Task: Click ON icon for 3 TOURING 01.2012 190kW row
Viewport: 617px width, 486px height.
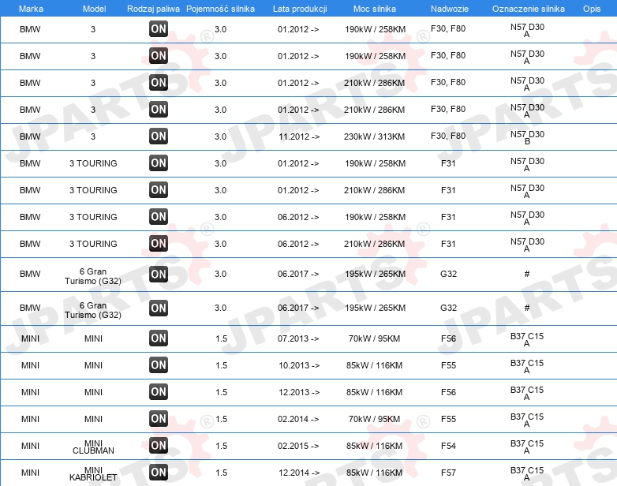Action: pos(159,163)
